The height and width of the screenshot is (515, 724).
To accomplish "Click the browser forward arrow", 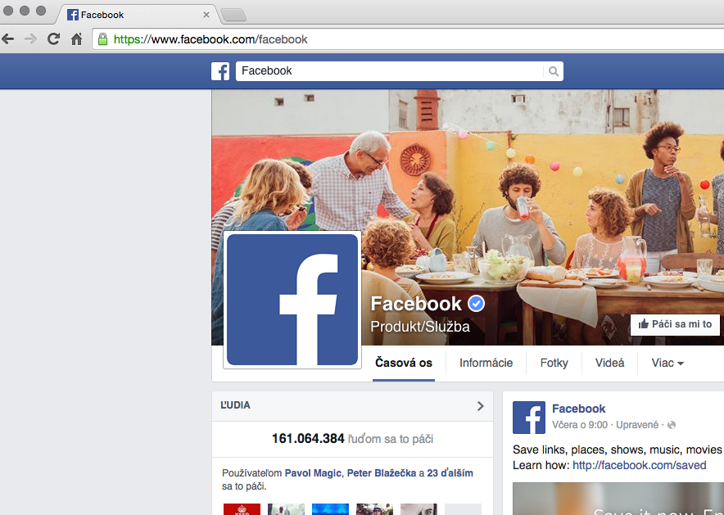I will pyautogui.click(x=31, y=38).
